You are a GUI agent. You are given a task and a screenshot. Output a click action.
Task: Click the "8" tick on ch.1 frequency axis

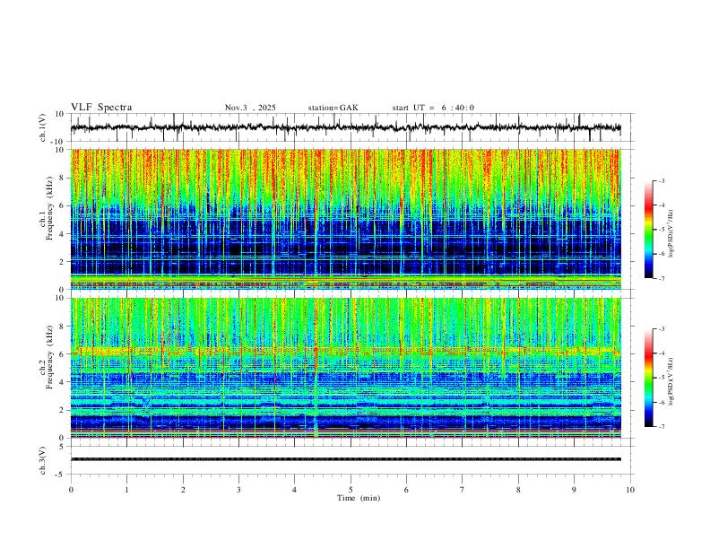pos(62,178)
